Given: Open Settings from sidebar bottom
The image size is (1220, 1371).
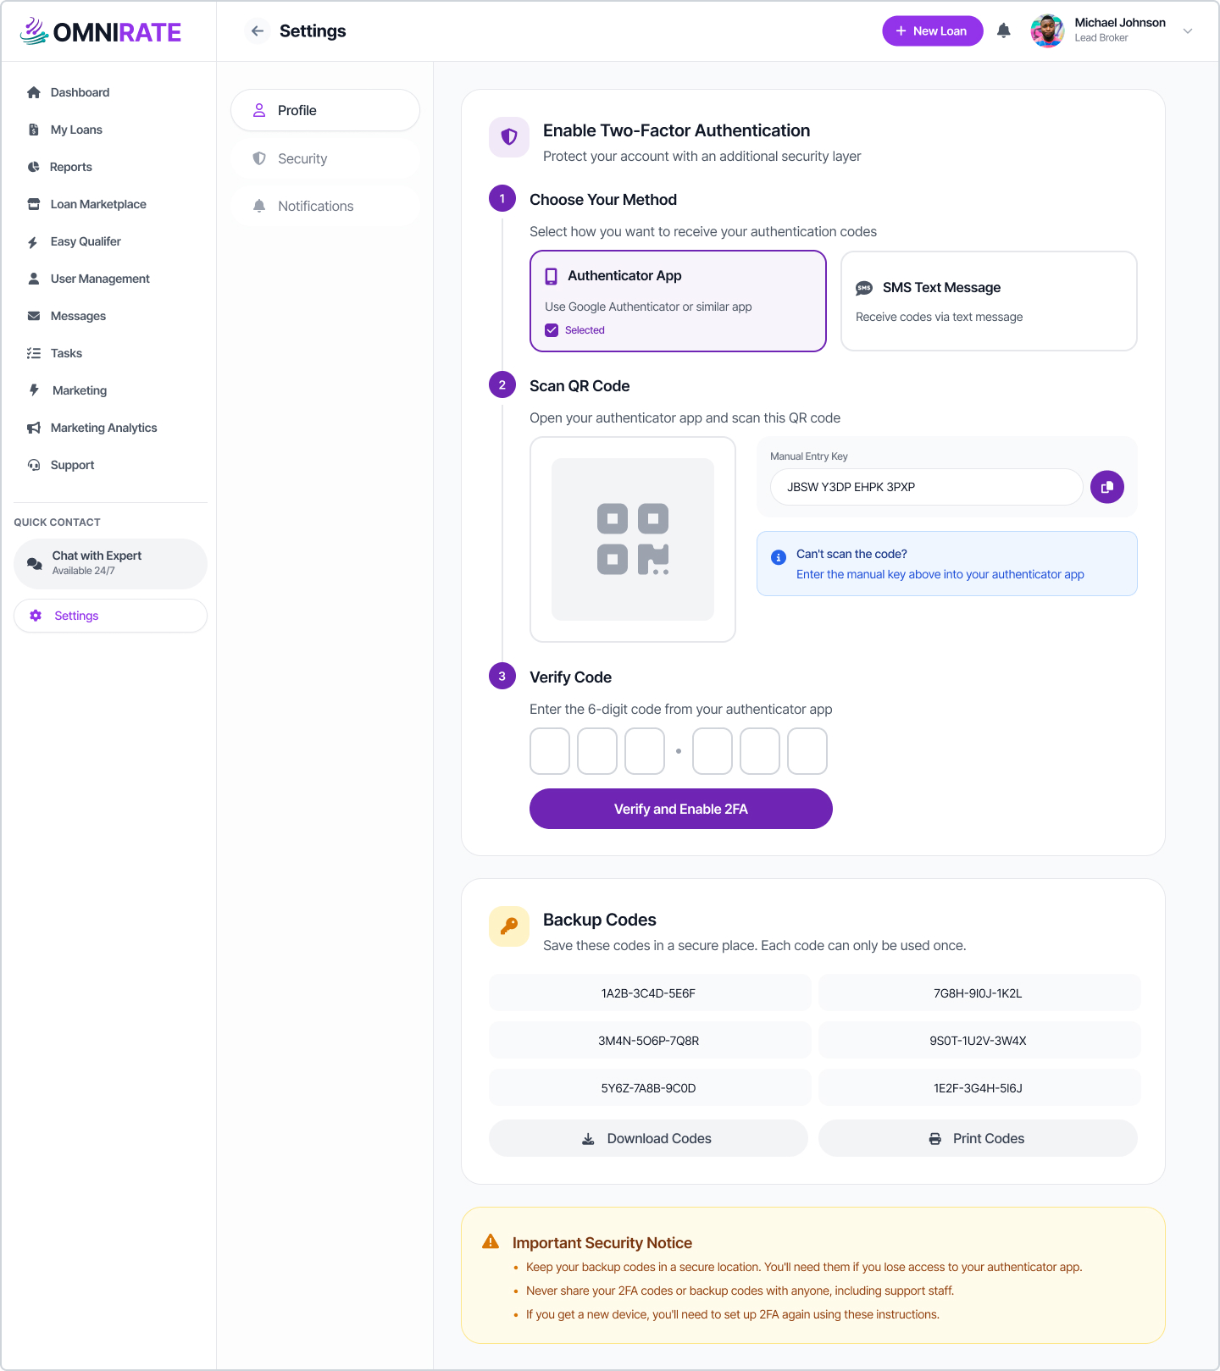Looking at the screenshot, I should [110, 616].
